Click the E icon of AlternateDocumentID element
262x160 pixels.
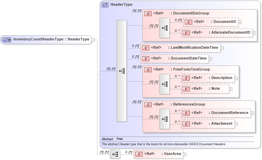pyautogui.click(x=186, y=33)
